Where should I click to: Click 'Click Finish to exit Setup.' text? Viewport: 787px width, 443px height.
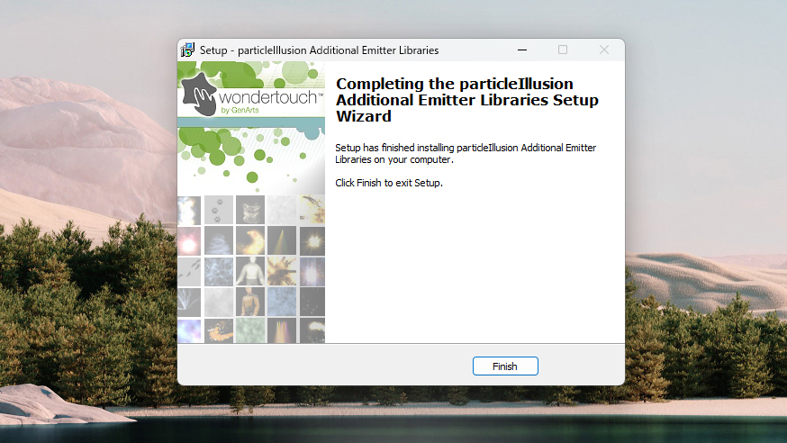tap(389, 183)
